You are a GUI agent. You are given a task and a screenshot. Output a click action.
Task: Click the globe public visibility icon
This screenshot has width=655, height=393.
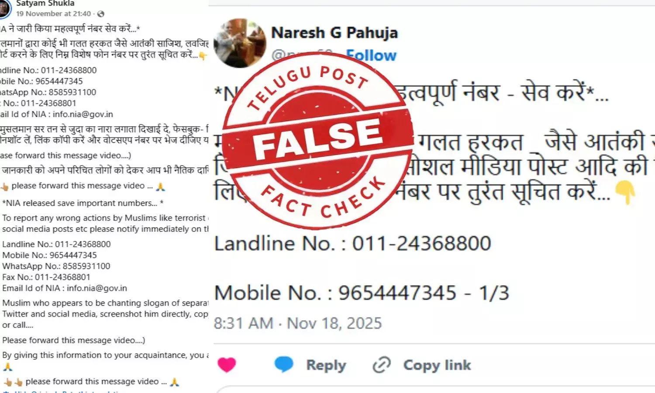click(x=101, y=14)
